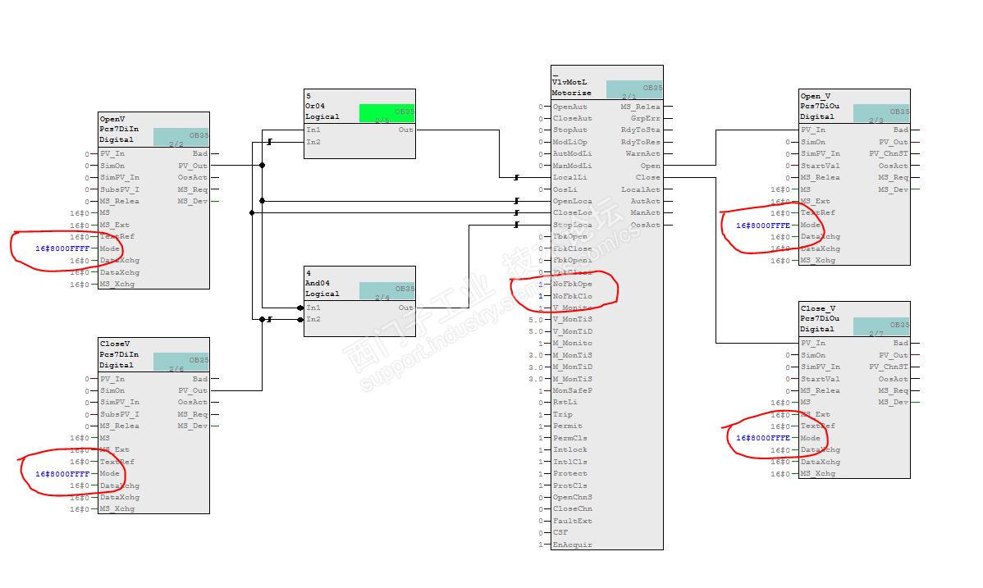Click Intlock input on VlvMotL

570,449
